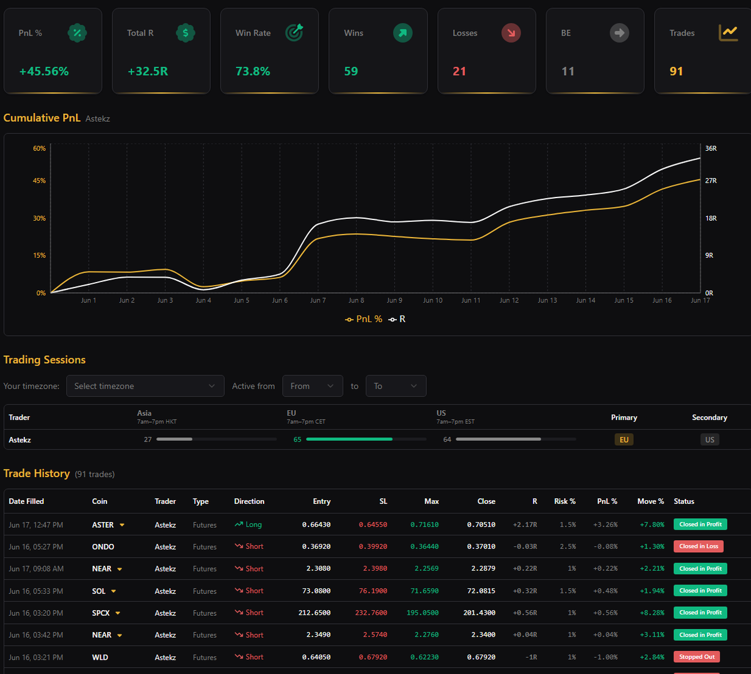This screenshot has width=751, height=674.
Task: Toggle the R legend series
Action: pyautogui.click(x=397, y=319)
